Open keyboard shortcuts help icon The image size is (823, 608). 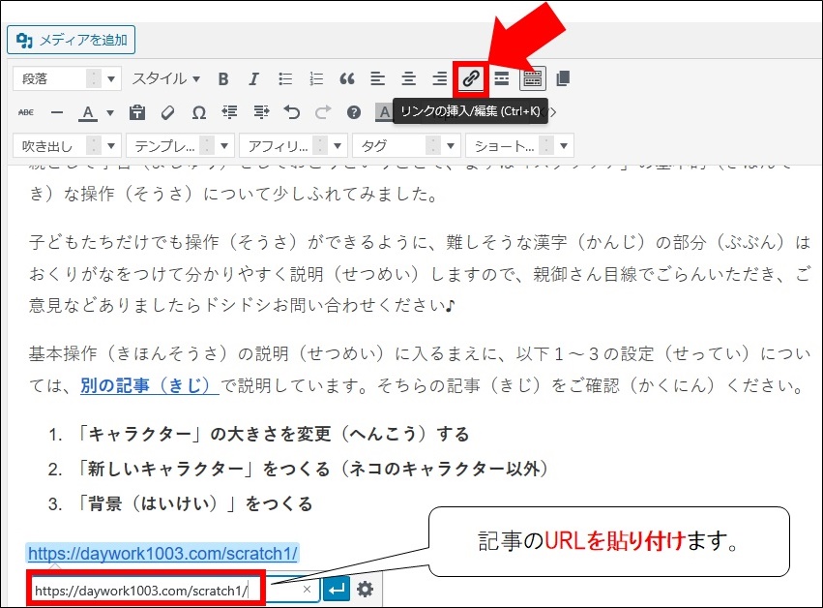[354, 112]
